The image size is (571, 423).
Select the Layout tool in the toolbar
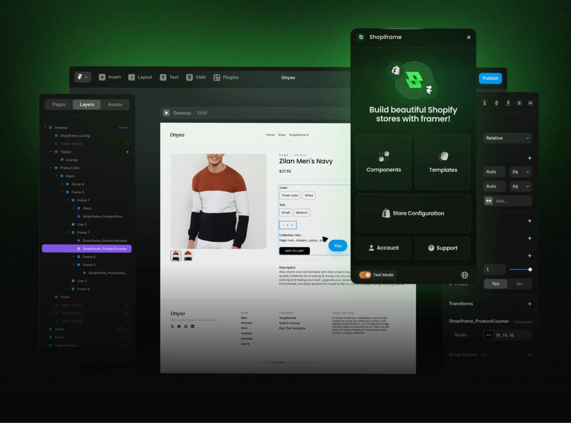(140, 77)
